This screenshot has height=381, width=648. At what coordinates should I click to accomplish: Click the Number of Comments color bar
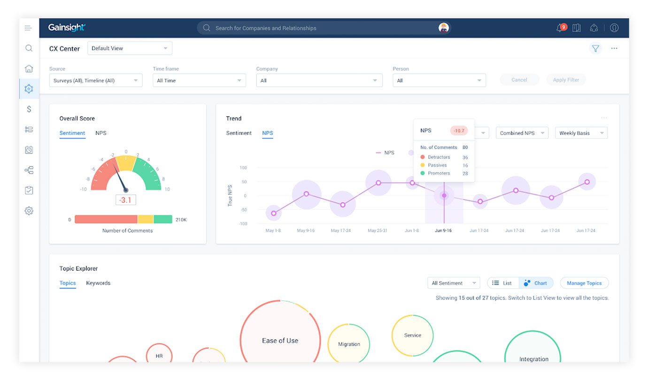123,219
